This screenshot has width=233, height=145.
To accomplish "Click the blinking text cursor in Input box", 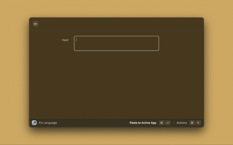I will point(76,40).
